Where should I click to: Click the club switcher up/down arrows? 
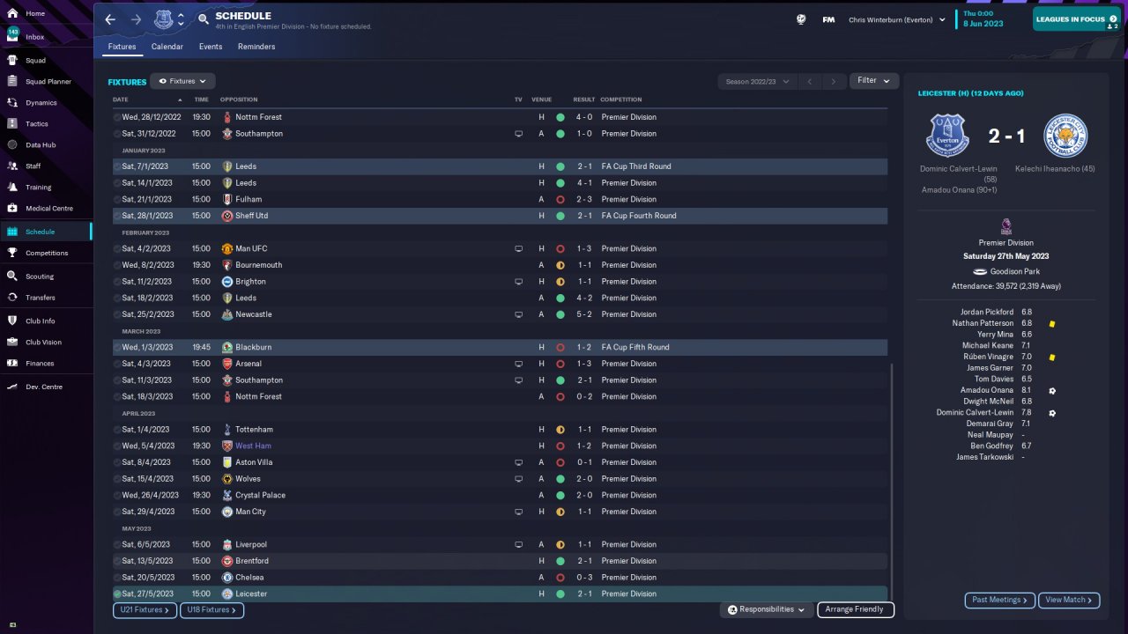(x=182, y=19)
